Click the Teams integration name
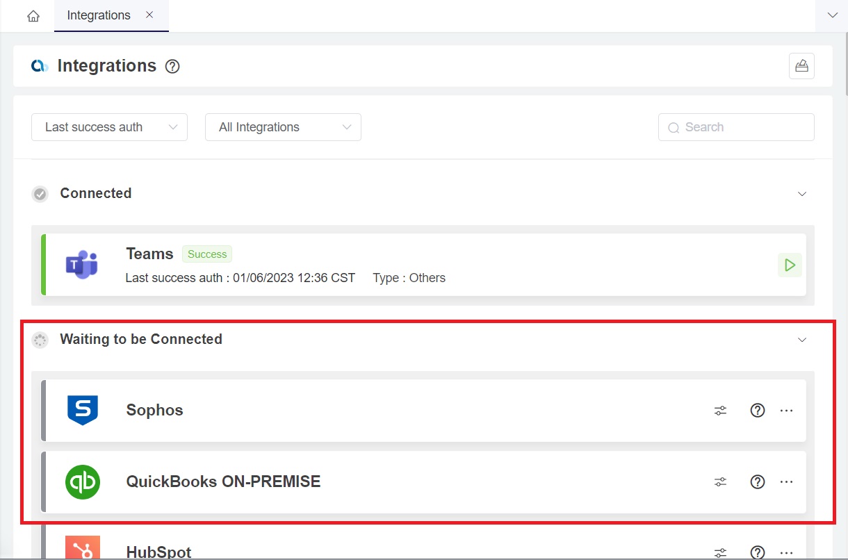This screenshot has height=560, width=848. click(x=149, y=254)
